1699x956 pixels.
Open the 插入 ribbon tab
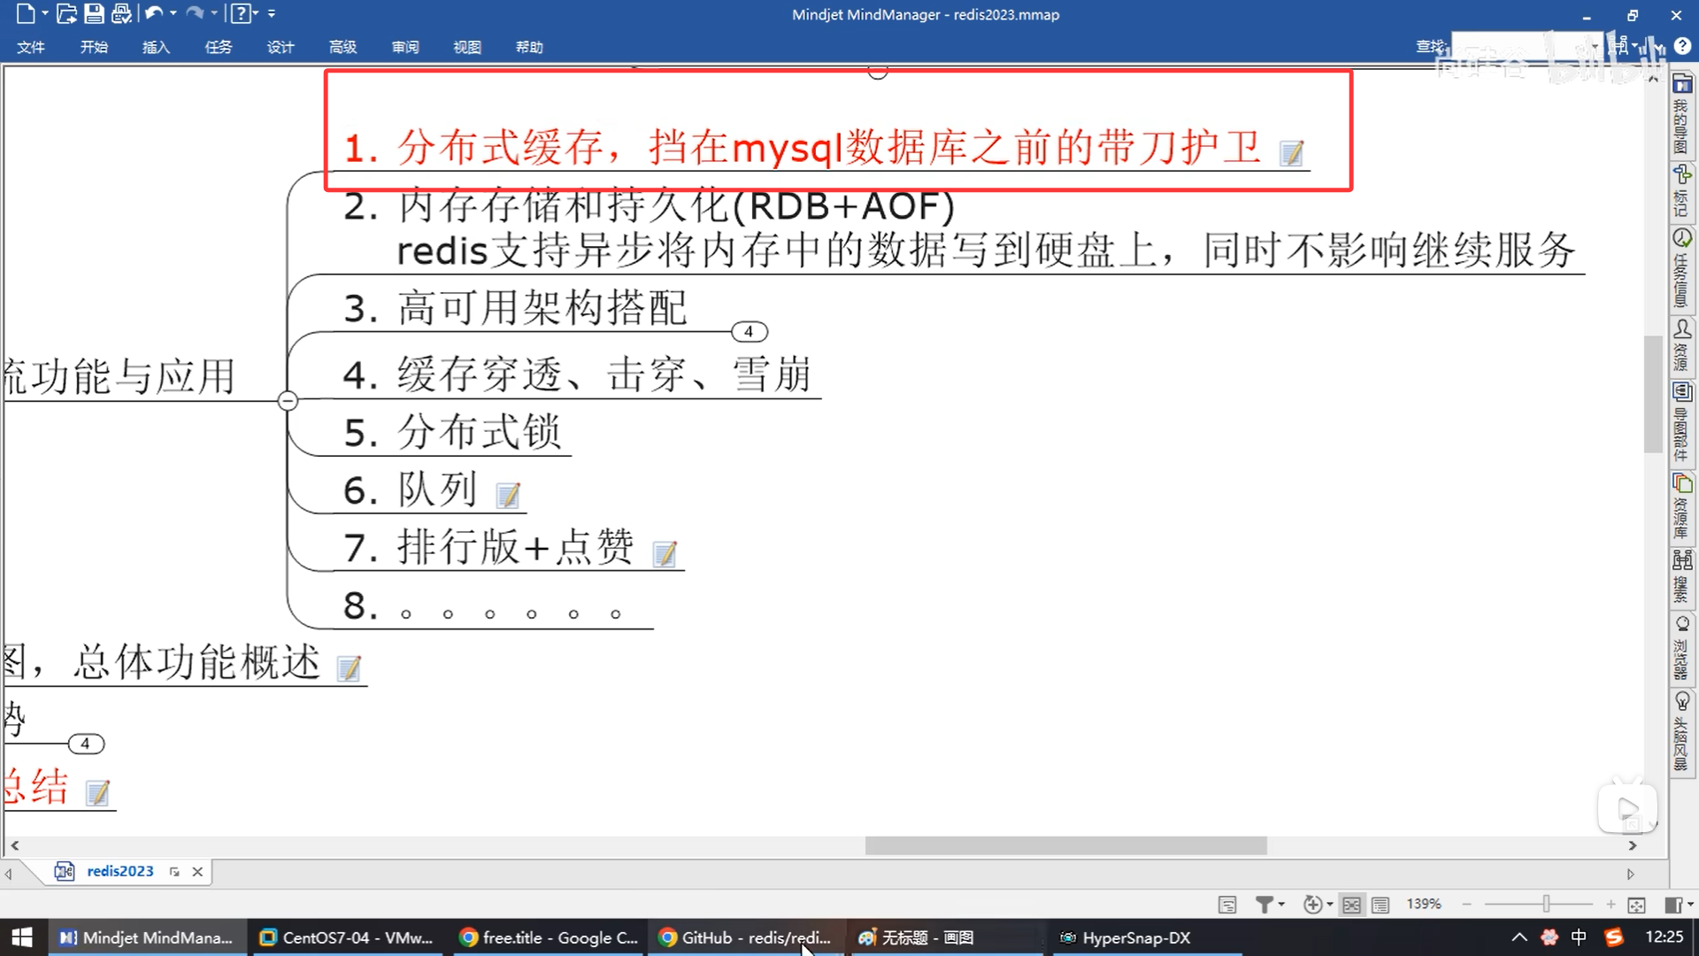tap(156, 47)
